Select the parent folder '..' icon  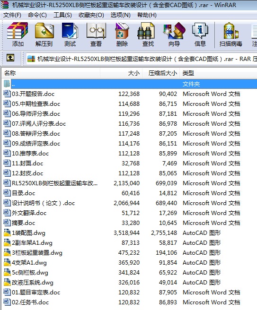coord(7,84)
